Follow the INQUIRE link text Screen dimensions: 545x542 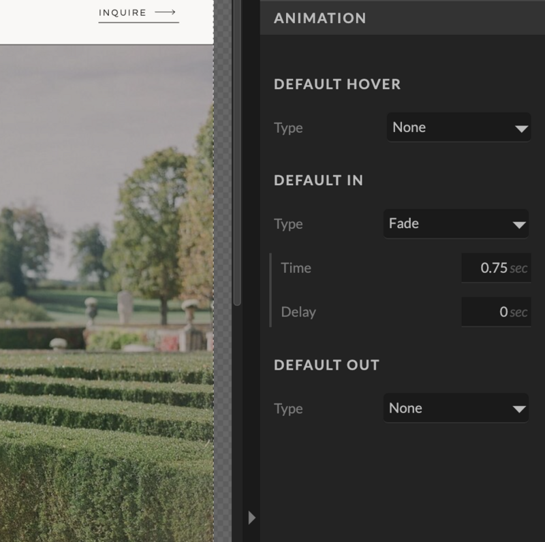point(123,12)
